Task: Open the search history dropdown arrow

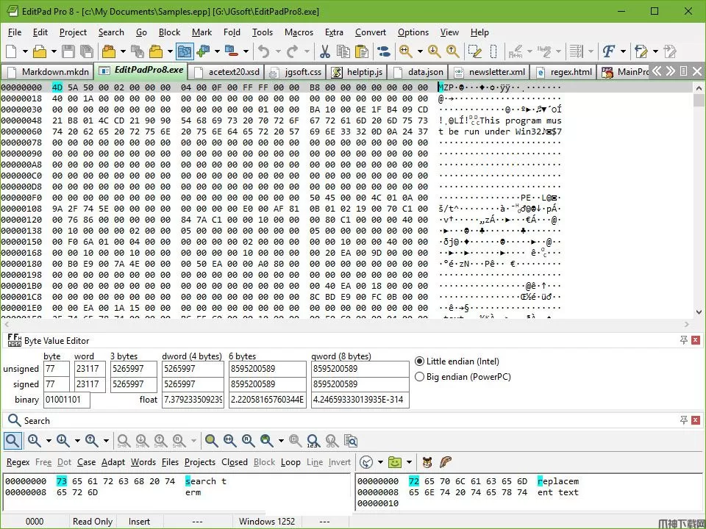Action: pos(380,462)
